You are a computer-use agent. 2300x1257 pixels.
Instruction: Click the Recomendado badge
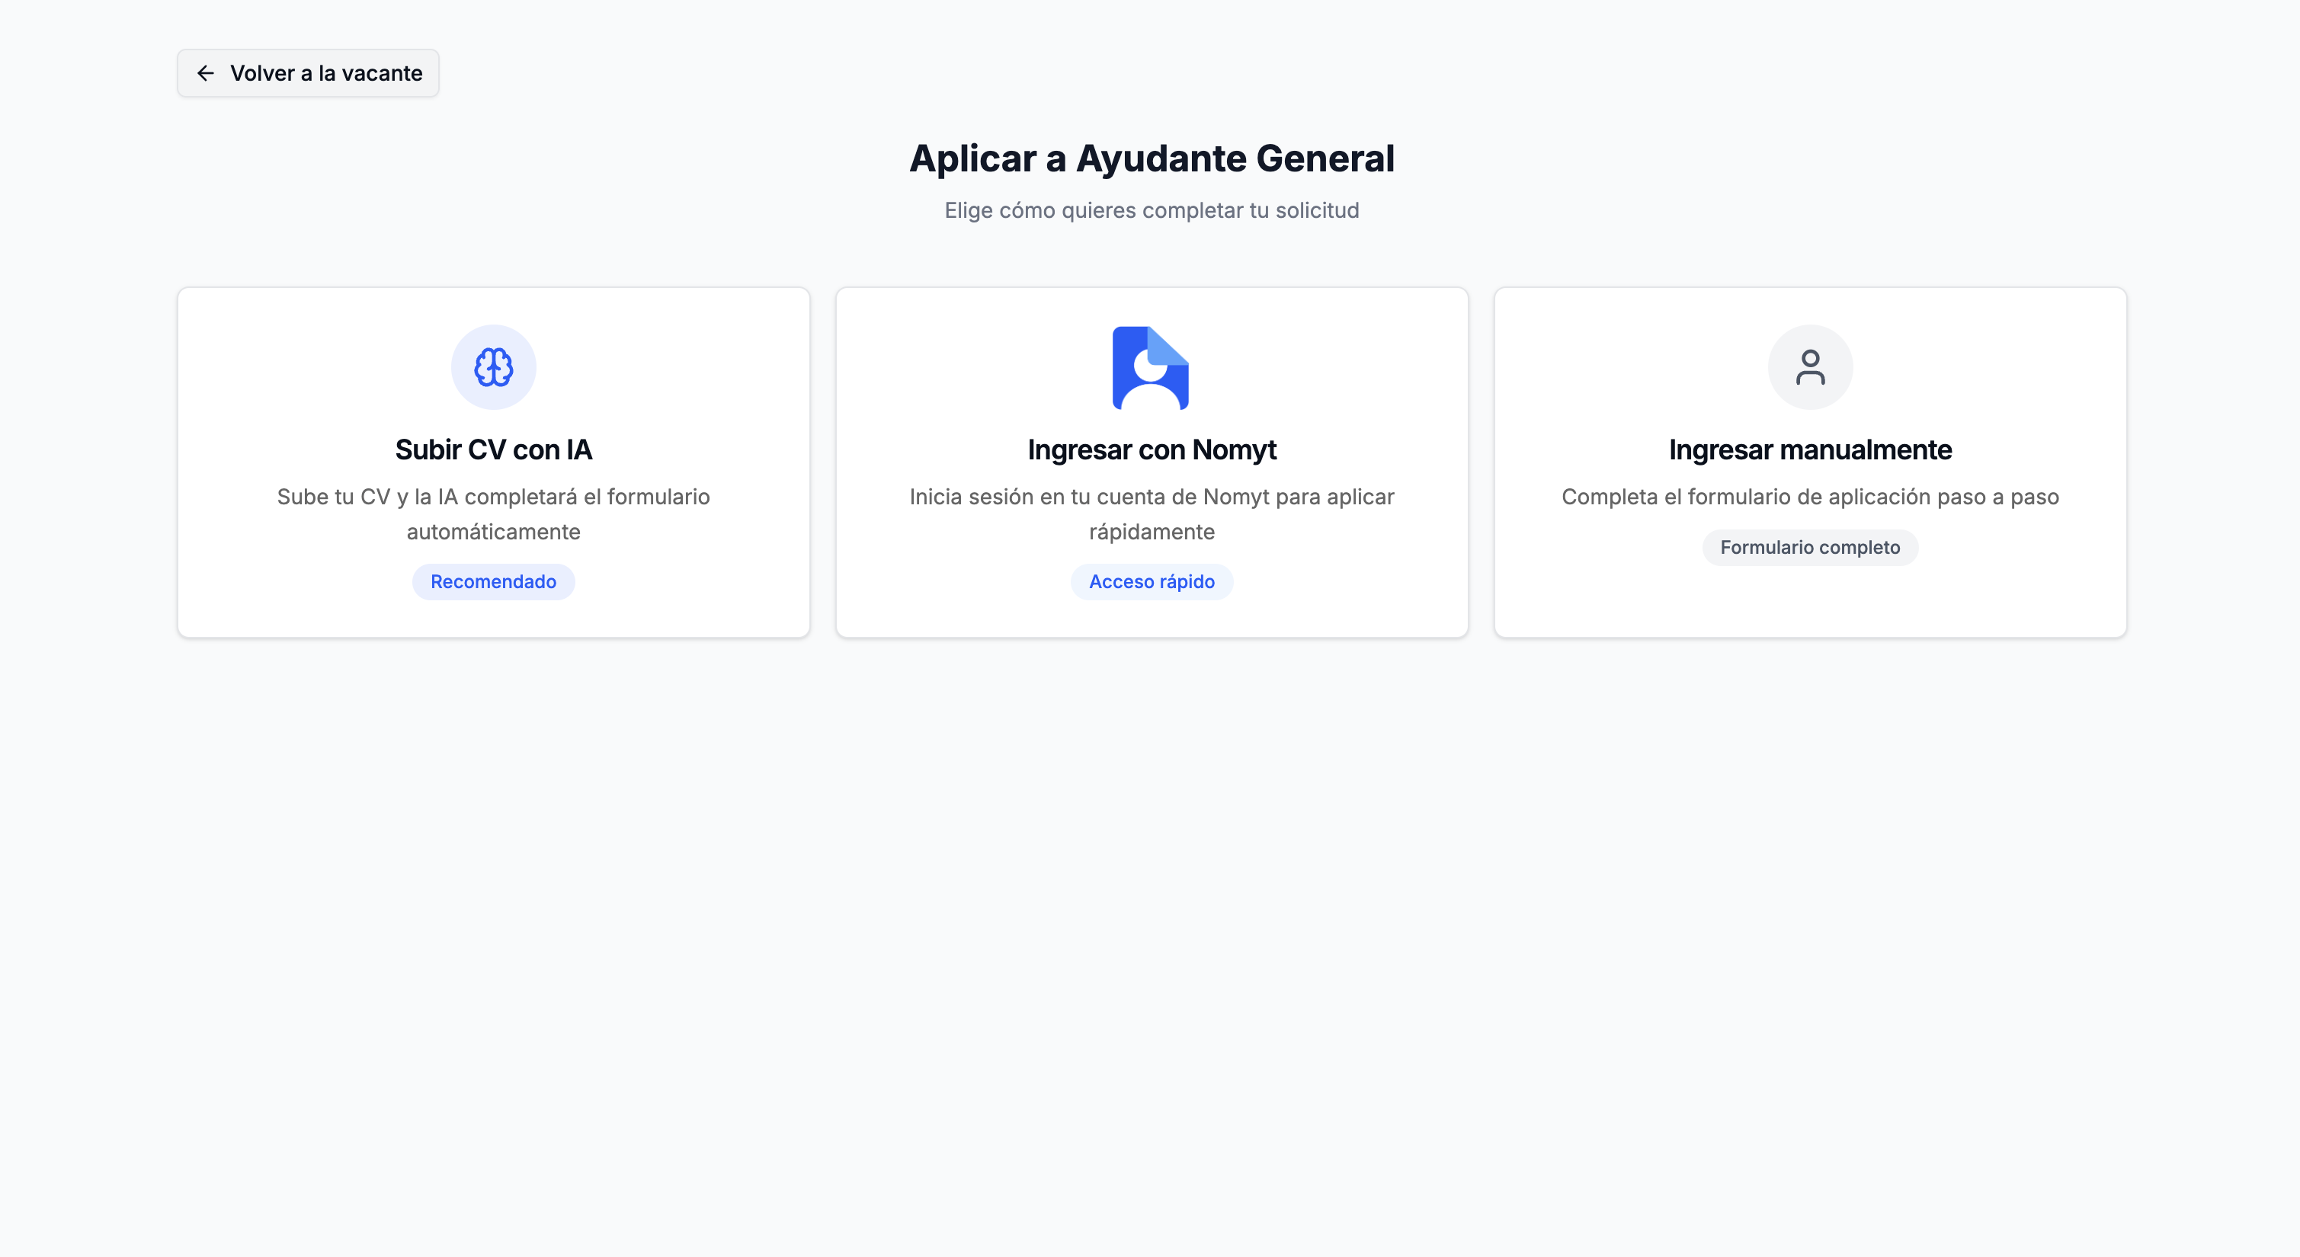click(x=493, y=581)
